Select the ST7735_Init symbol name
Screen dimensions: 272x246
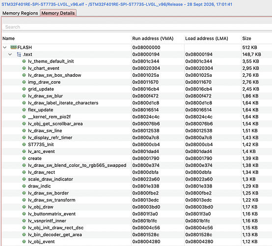[41, 145]
